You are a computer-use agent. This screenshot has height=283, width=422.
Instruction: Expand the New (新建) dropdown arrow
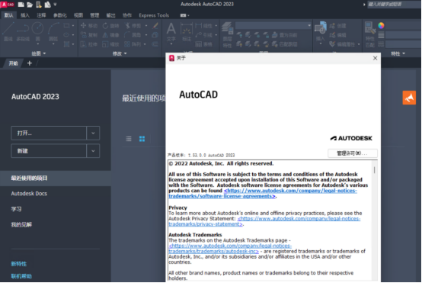pos(93,151)
